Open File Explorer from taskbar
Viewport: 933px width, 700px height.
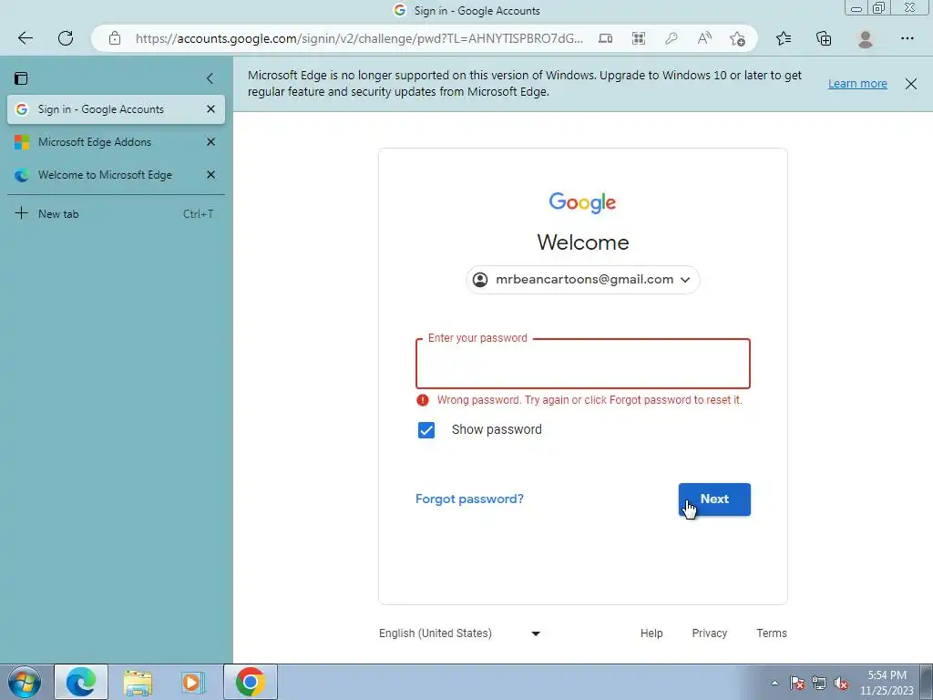click(138, 682)
